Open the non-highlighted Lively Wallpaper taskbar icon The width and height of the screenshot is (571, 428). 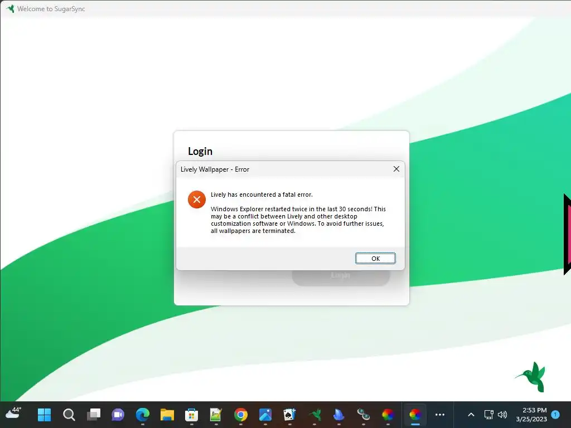[388, 415]
